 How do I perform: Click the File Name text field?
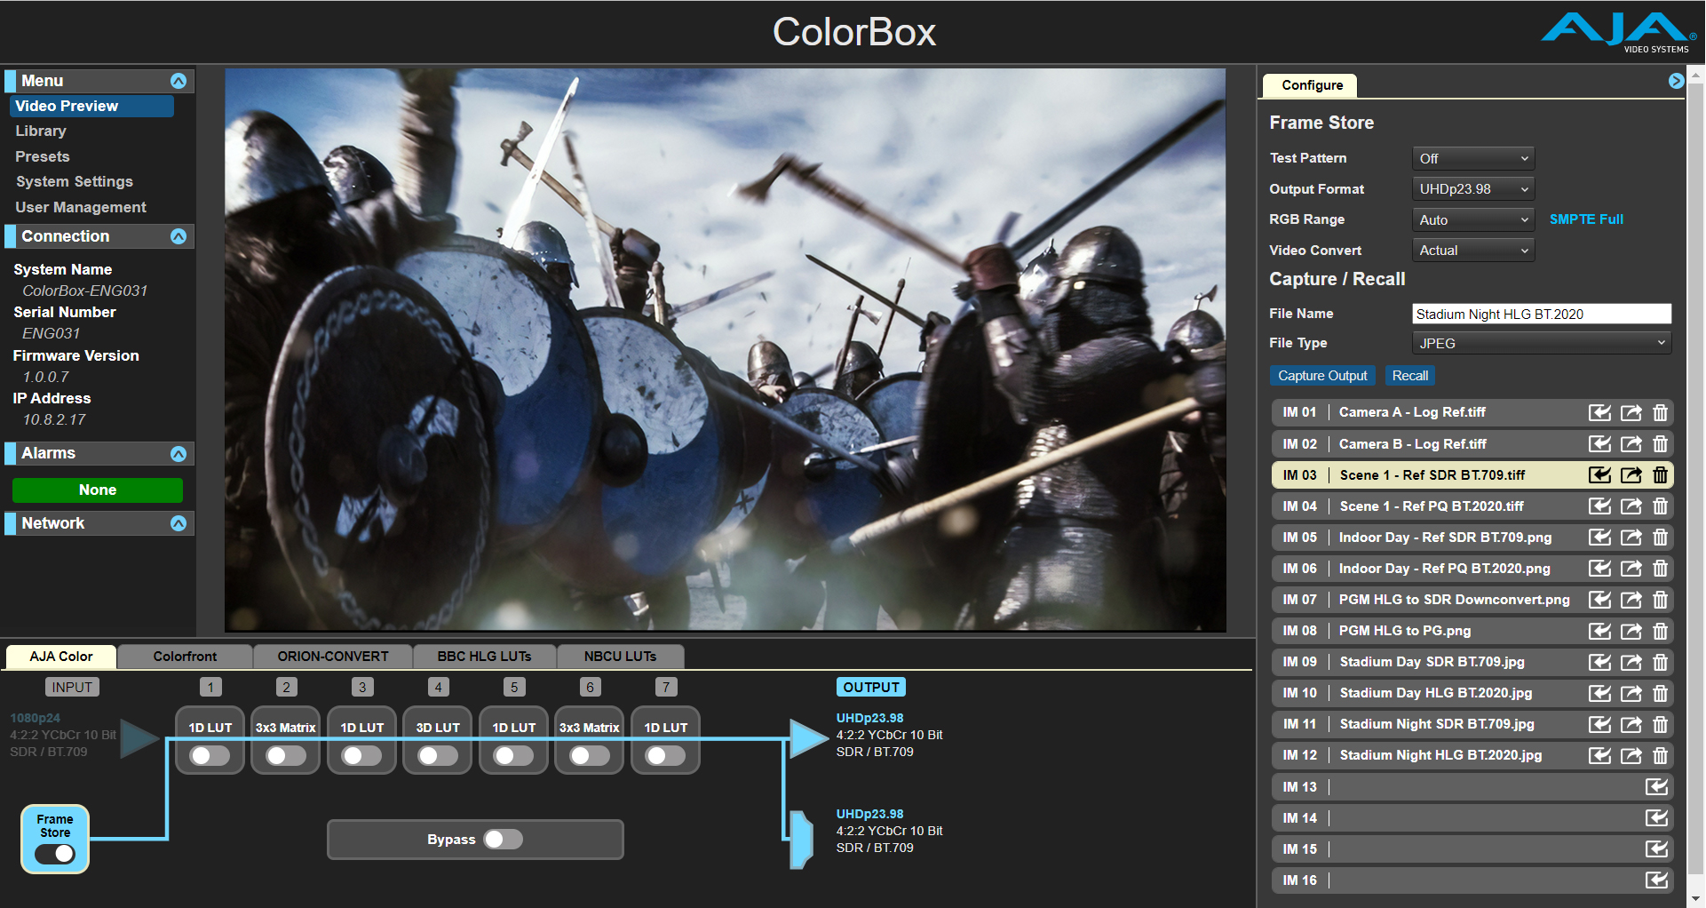tap(1541, 314)
